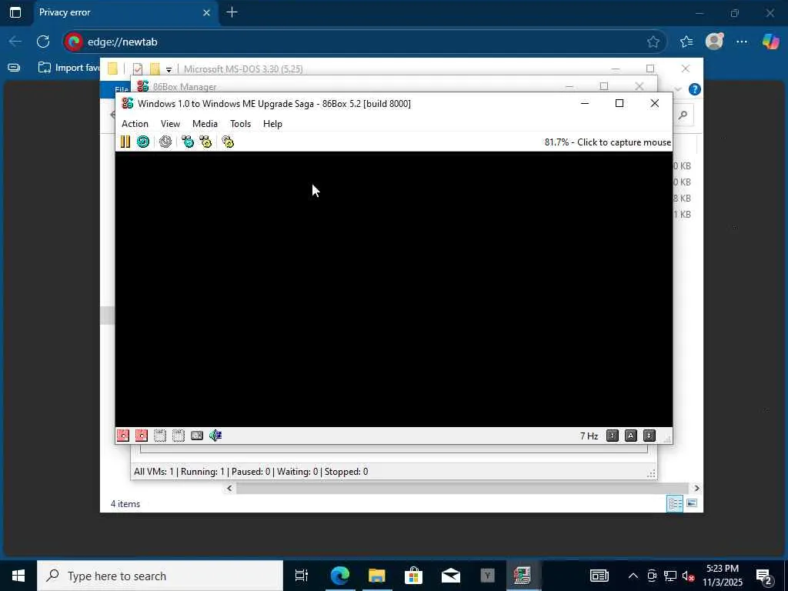788x591 pixels.
Task: Open the Edge profile avatar
Action: coord(714,42)
